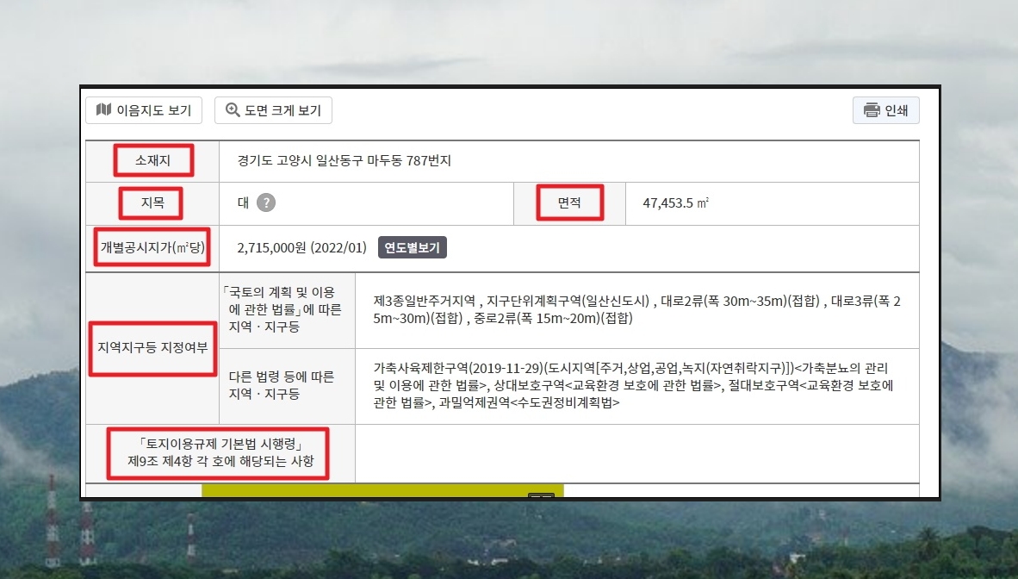Image resolution: width=1018 pixels, height=579 pixels.
Task: Click the 가축사육제한구역(2019-11-29) text
Action: 459,368
